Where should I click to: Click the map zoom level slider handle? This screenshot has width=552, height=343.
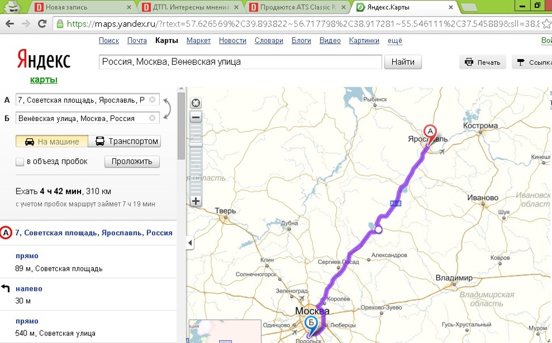[195, 145]
